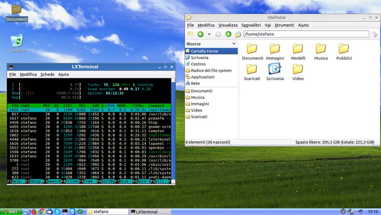
Task: Jump to home folder toolbar icon
Action: [x=238, y=34]
